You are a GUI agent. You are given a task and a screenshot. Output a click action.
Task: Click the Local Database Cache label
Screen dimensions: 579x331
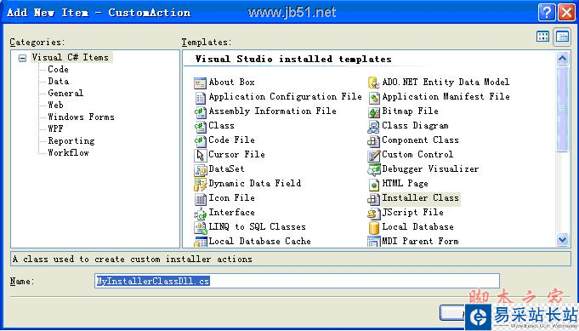tap(259, 242)
